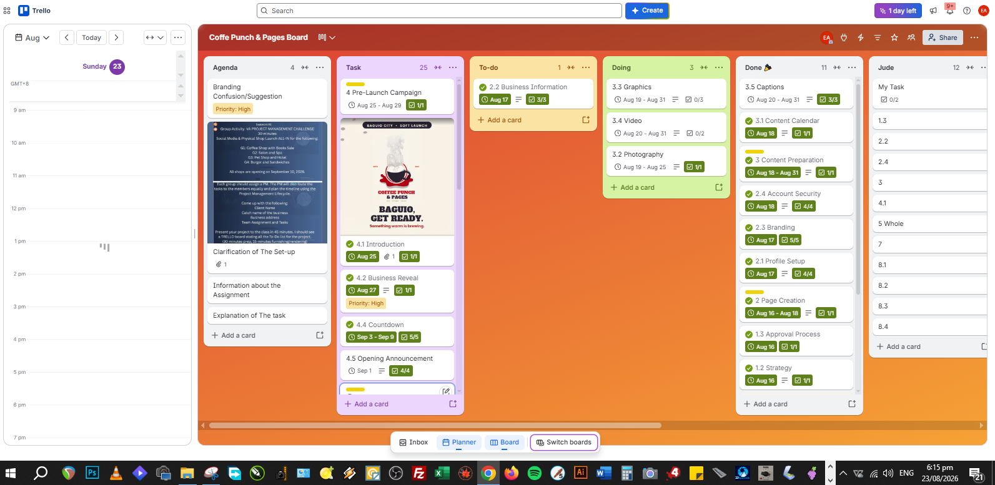Open Clarification of The Set-up card image

point(267,182)
